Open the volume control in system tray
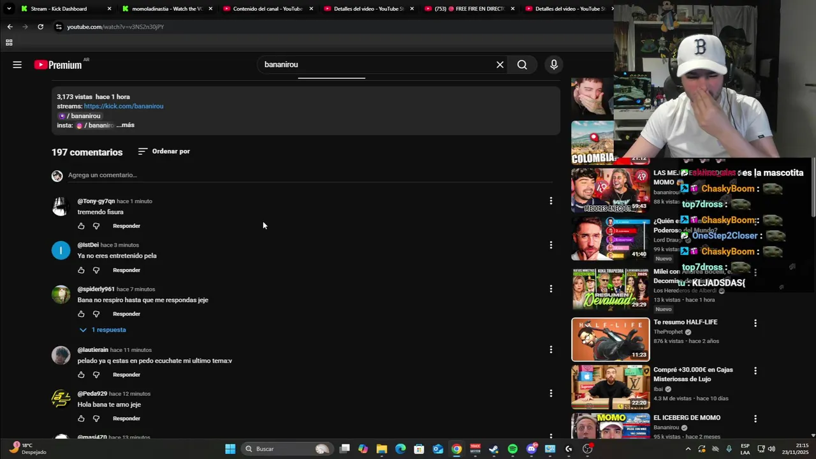The image size is (816, 459). 771,449
